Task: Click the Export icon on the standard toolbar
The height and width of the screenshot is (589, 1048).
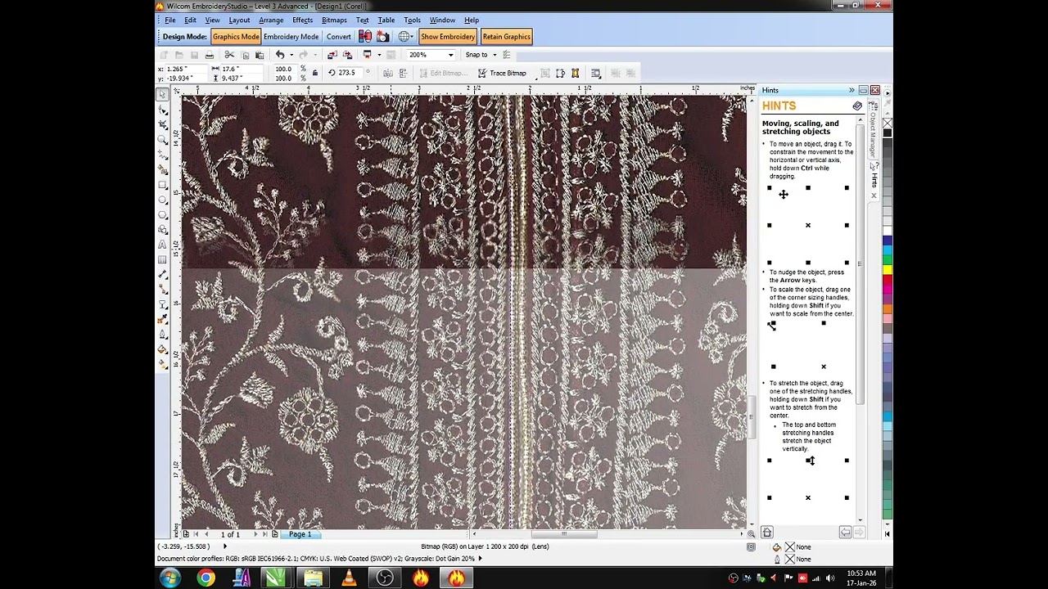Action: tap(347, 55)
